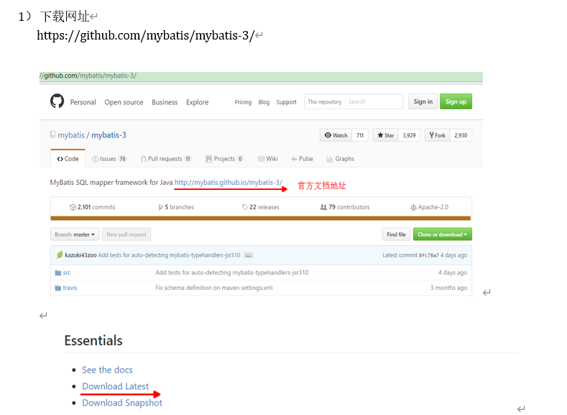Image resolution: width=567 pixels, height=415 pixels.
Task: Open the 3,929 stargazers count
Action: [x=410, y=135]
